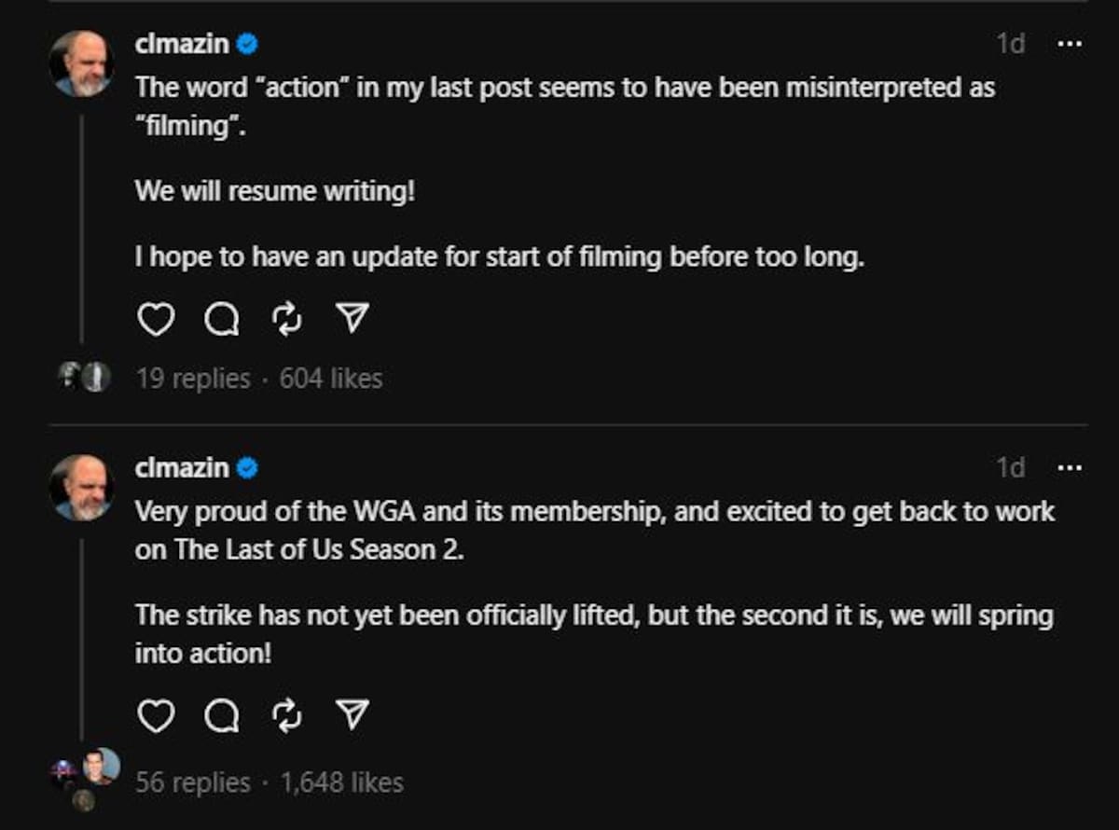
Task: Share the WGA post via the send icon
Action: [352, 716]
